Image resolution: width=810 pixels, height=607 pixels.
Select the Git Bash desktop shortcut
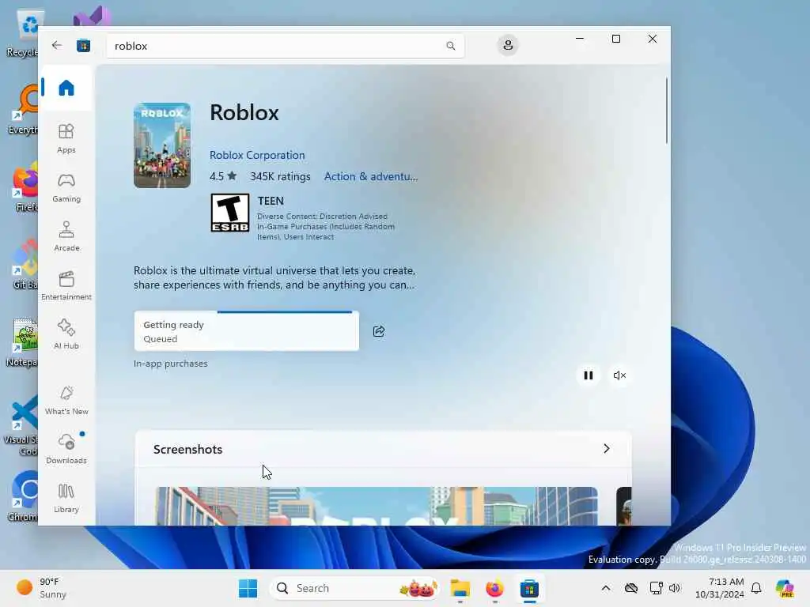[26, 264]
